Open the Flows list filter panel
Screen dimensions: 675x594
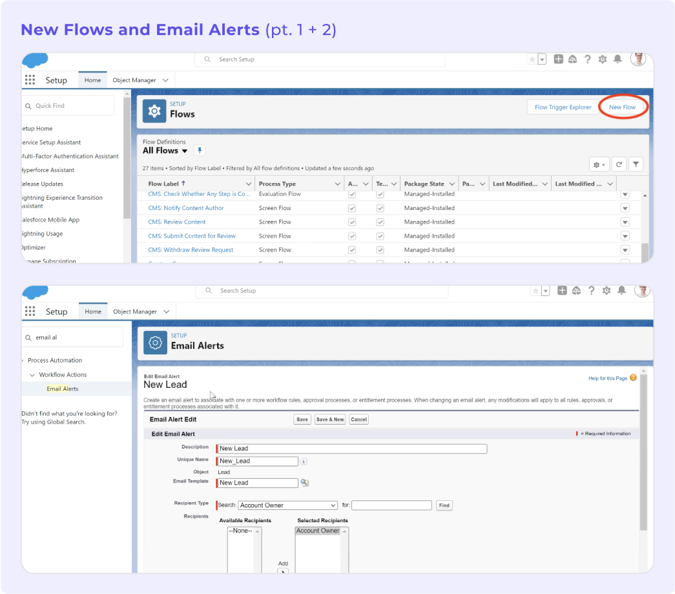click(636, 164)
